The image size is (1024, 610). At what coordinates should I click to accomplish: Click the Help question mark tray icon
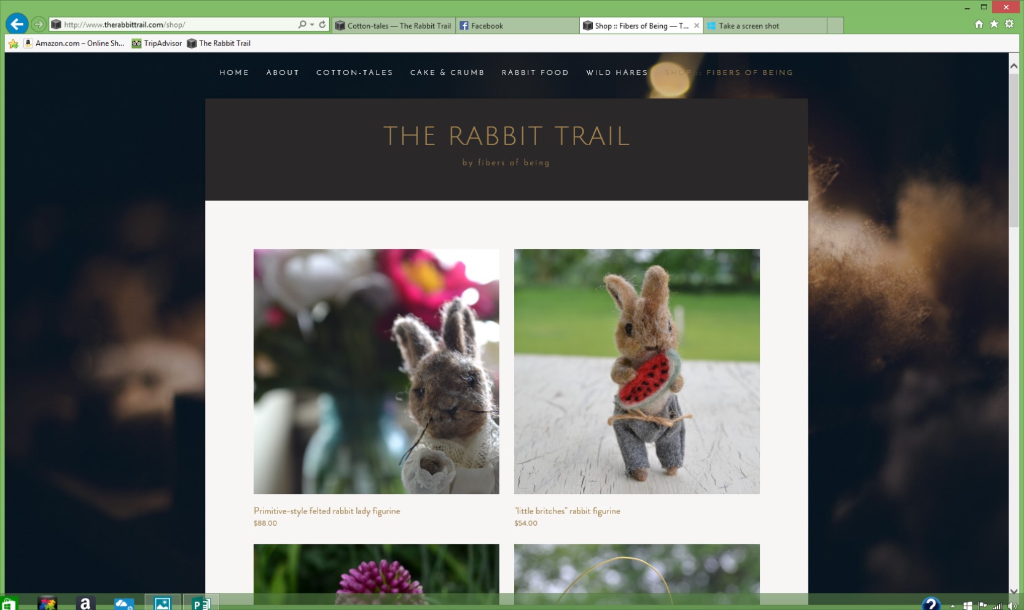click(931, 604)
